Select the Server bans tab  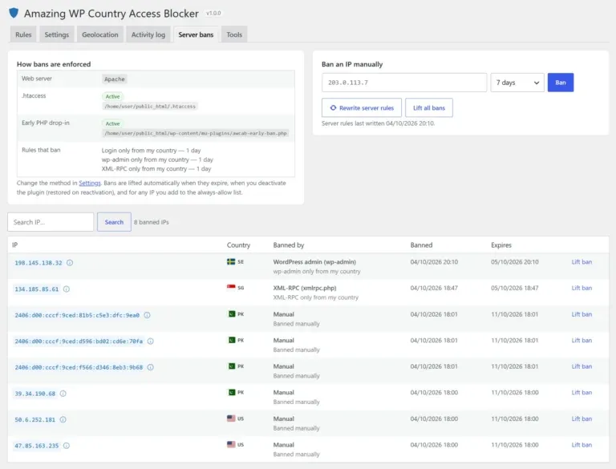tap(196, 34)
